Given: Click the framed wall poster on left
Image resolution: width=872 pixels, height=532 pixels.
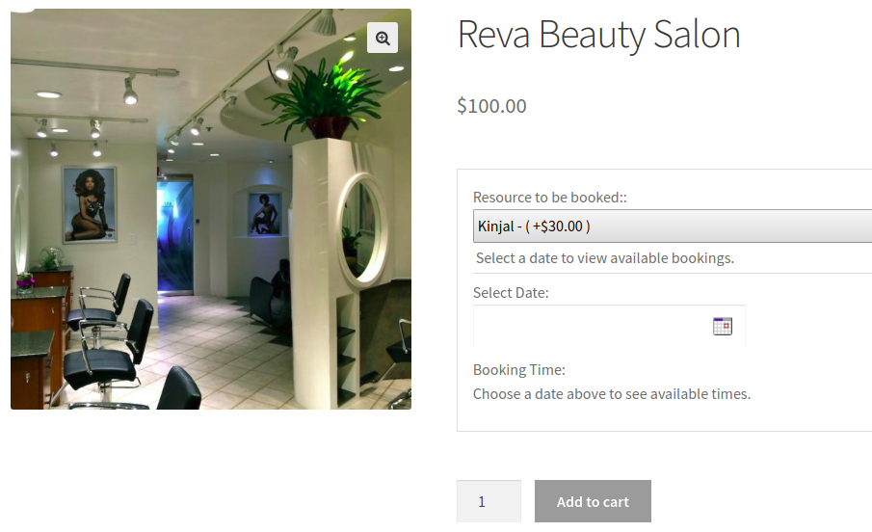Looking at the screenshot, I should pos(89,203).
